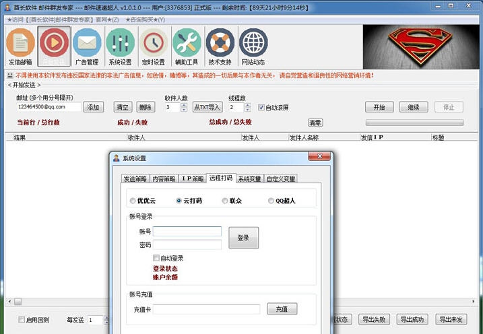Click the sending progress bar

click(414, 123)
